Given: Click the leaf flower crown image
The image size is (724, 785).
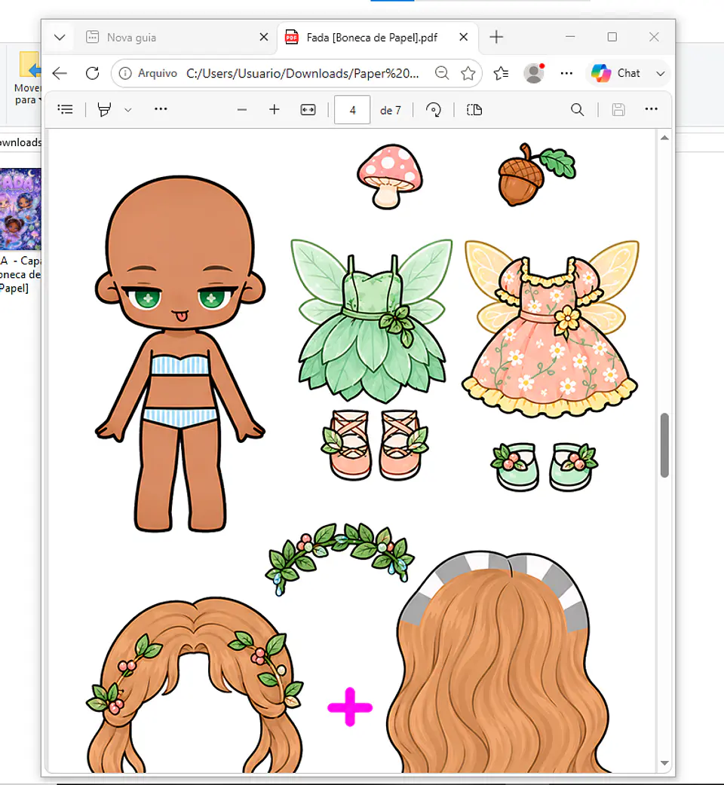Looking at the screenshot, I should pyautogui.click(x=339, y=559).
